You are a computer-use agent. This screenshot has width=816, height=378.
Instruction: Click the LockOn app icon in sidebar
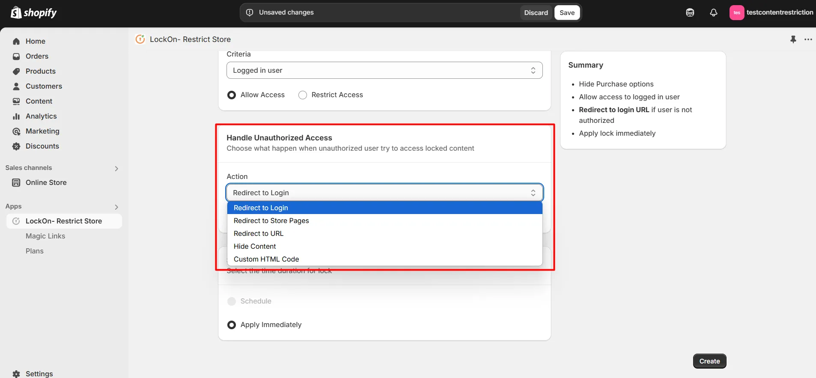16,221
